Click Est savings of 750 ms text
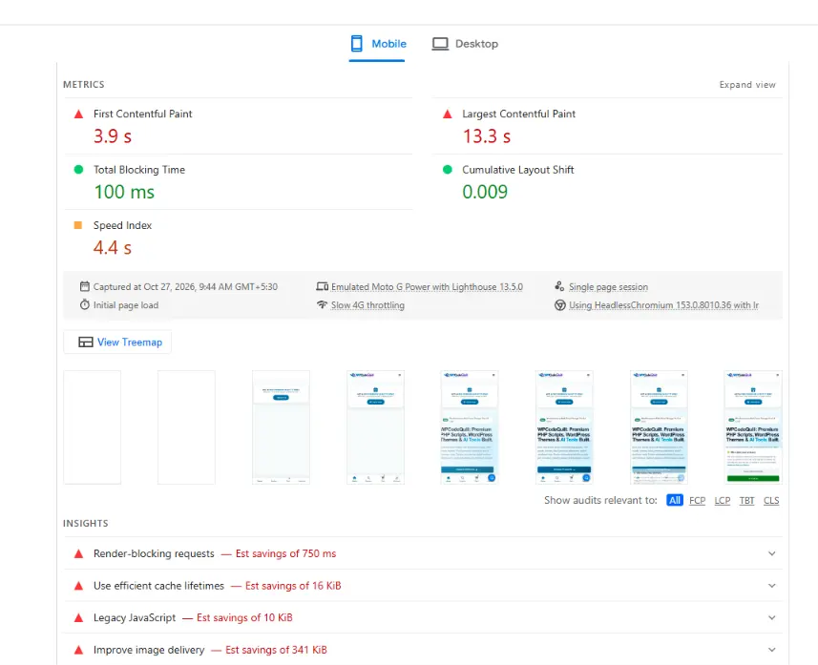818x665 pixels. pos(285,553)
